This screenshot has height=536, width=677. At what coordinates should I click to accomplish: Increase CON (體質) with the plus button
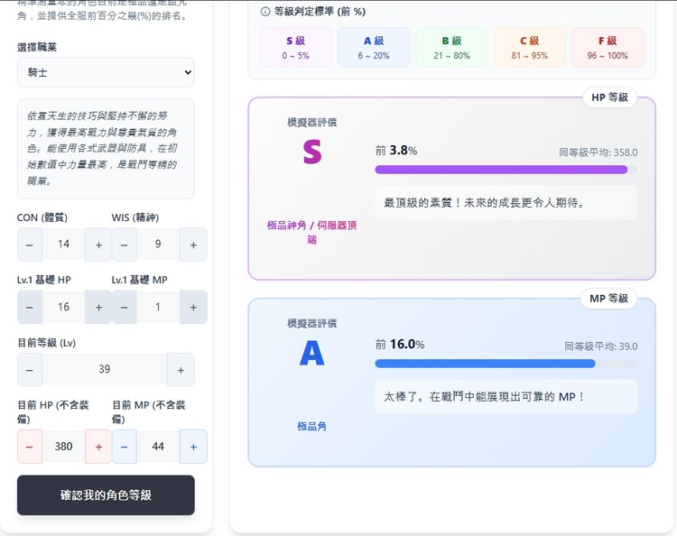tap(98, 245)
